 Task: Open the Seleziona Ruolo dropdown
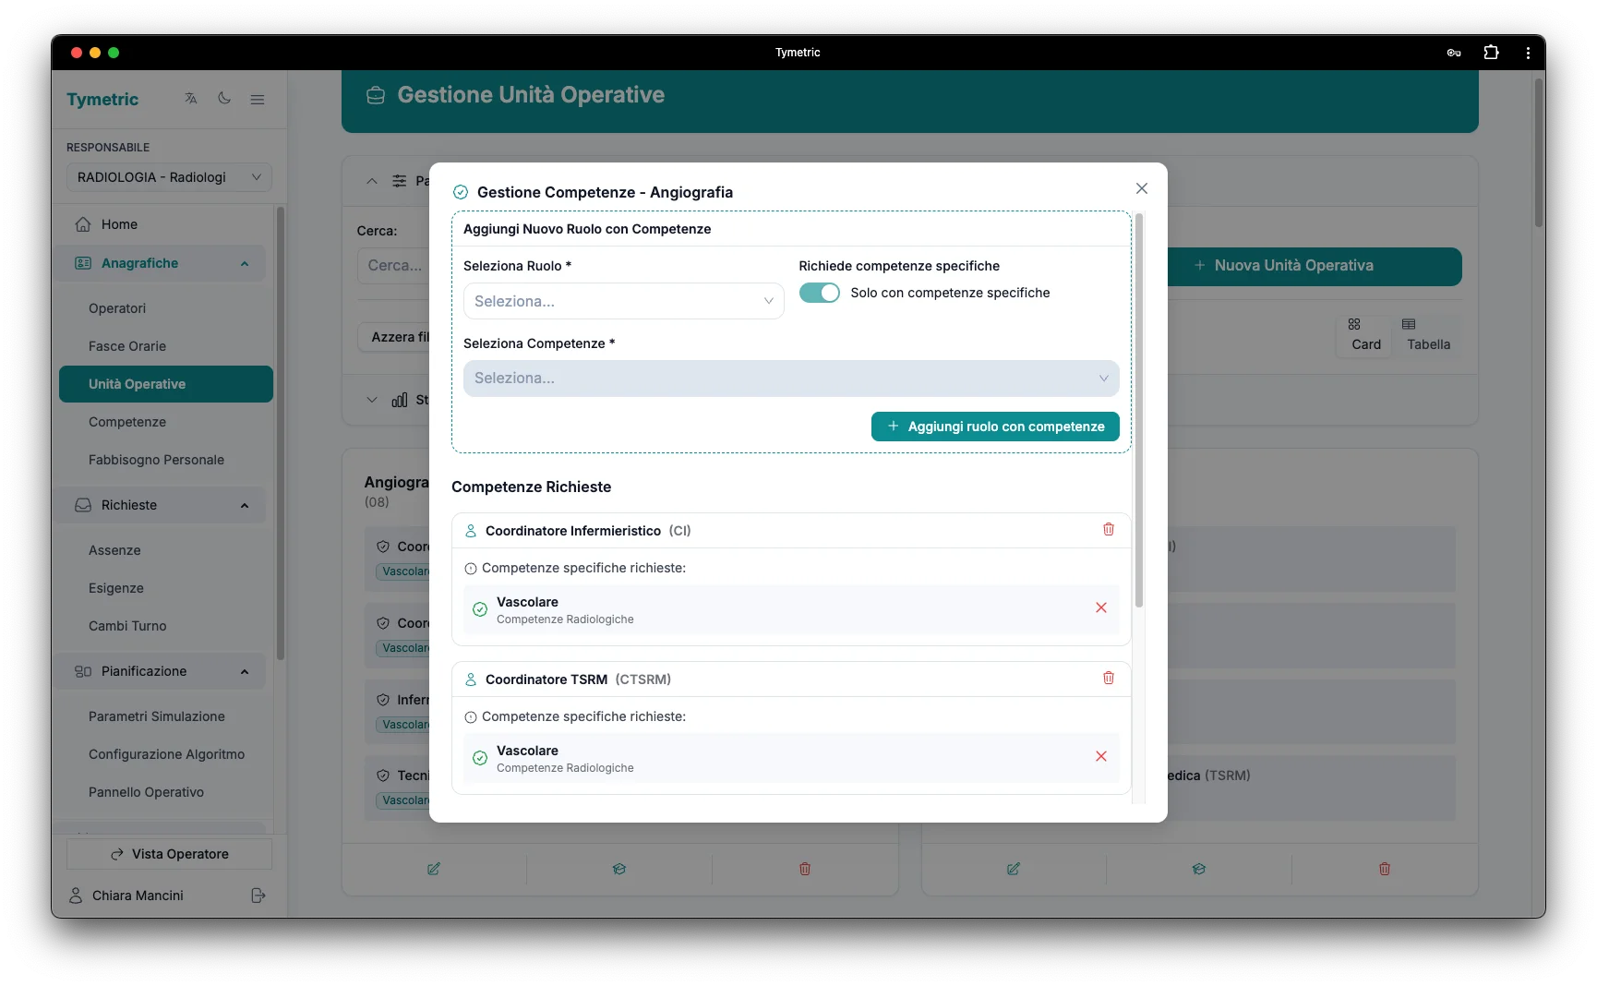622,301
